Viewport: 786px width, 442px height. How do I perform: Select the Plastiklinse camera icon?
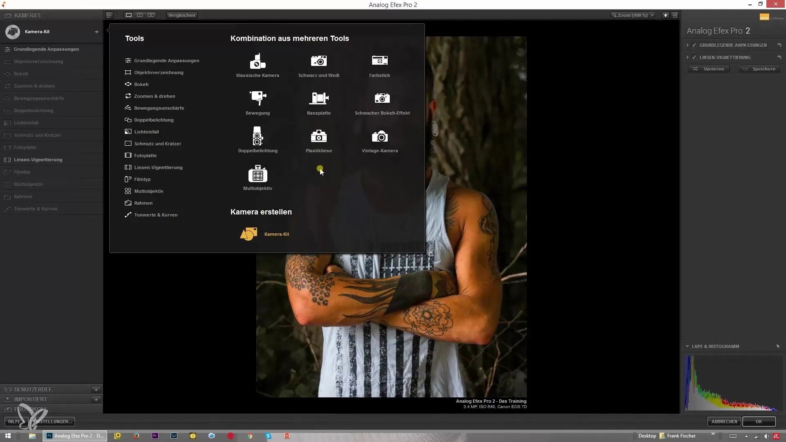pyautogui.click(x=319, y=136)
